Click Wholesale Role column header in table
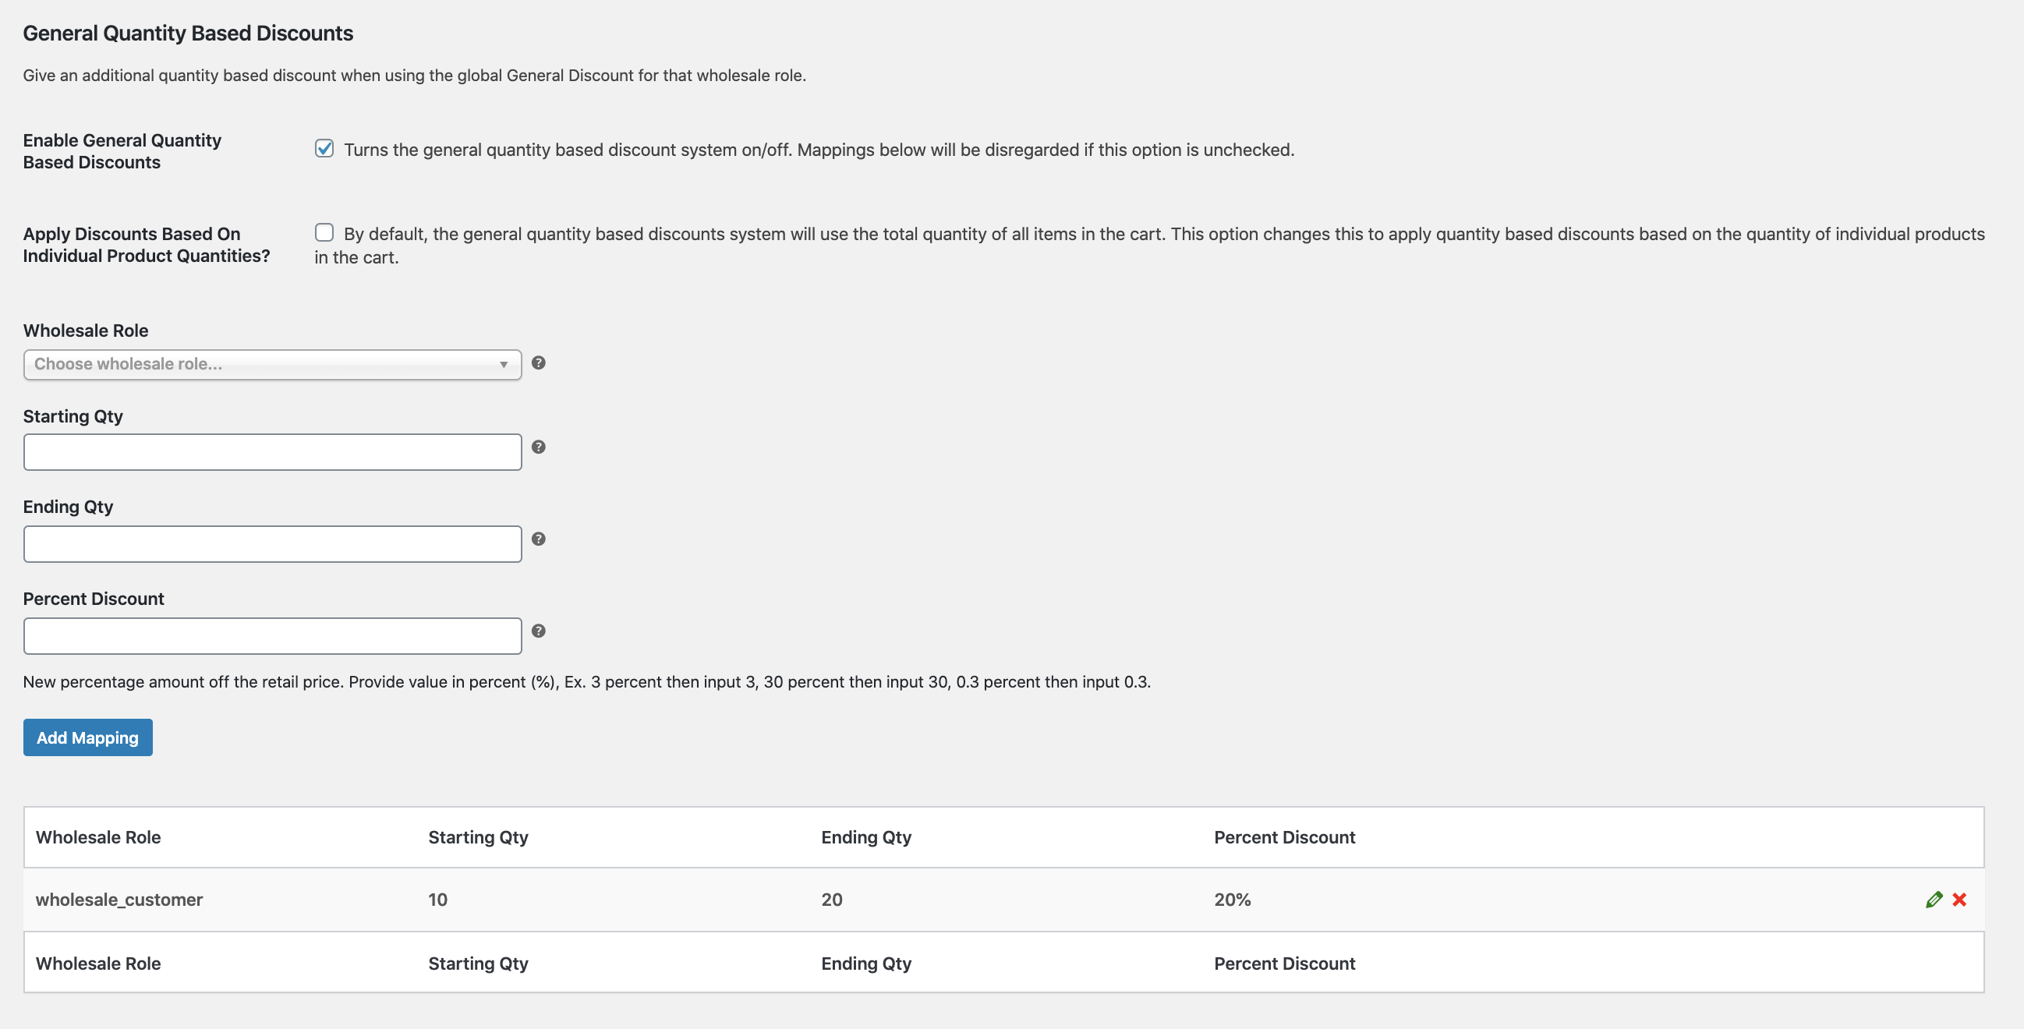This screenshot has width=2024, height=1029. point(98,837)
